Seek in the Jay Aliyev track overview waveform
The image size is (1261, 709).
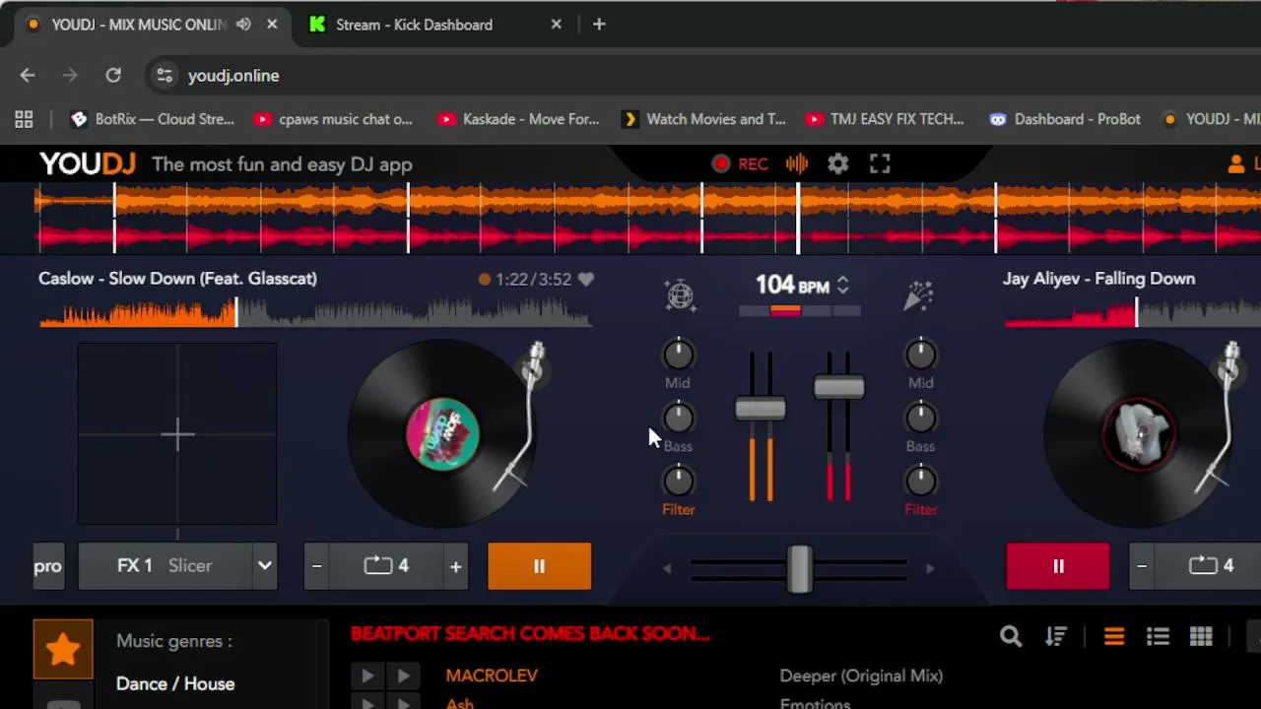(1133, 313)
